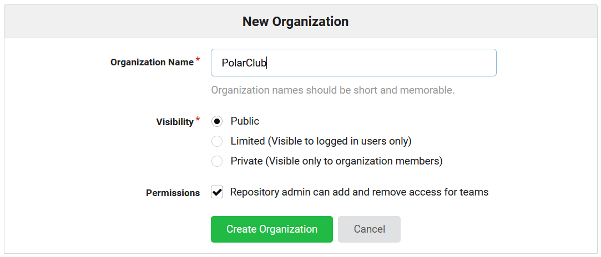This screenshot has height=257, width=601.
Task: Click the red asterisk beside Organization Name
Action: click(198, 60)
